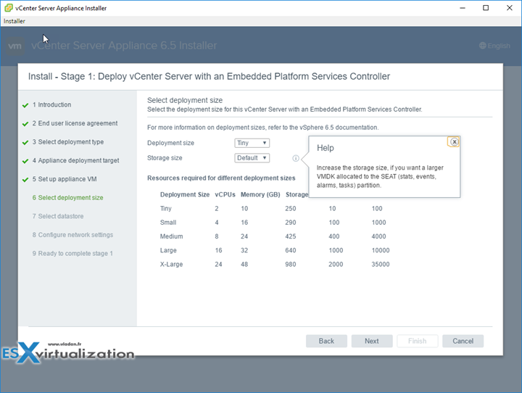Click the 2000 value in X-Large row

[x=336, y=265]
